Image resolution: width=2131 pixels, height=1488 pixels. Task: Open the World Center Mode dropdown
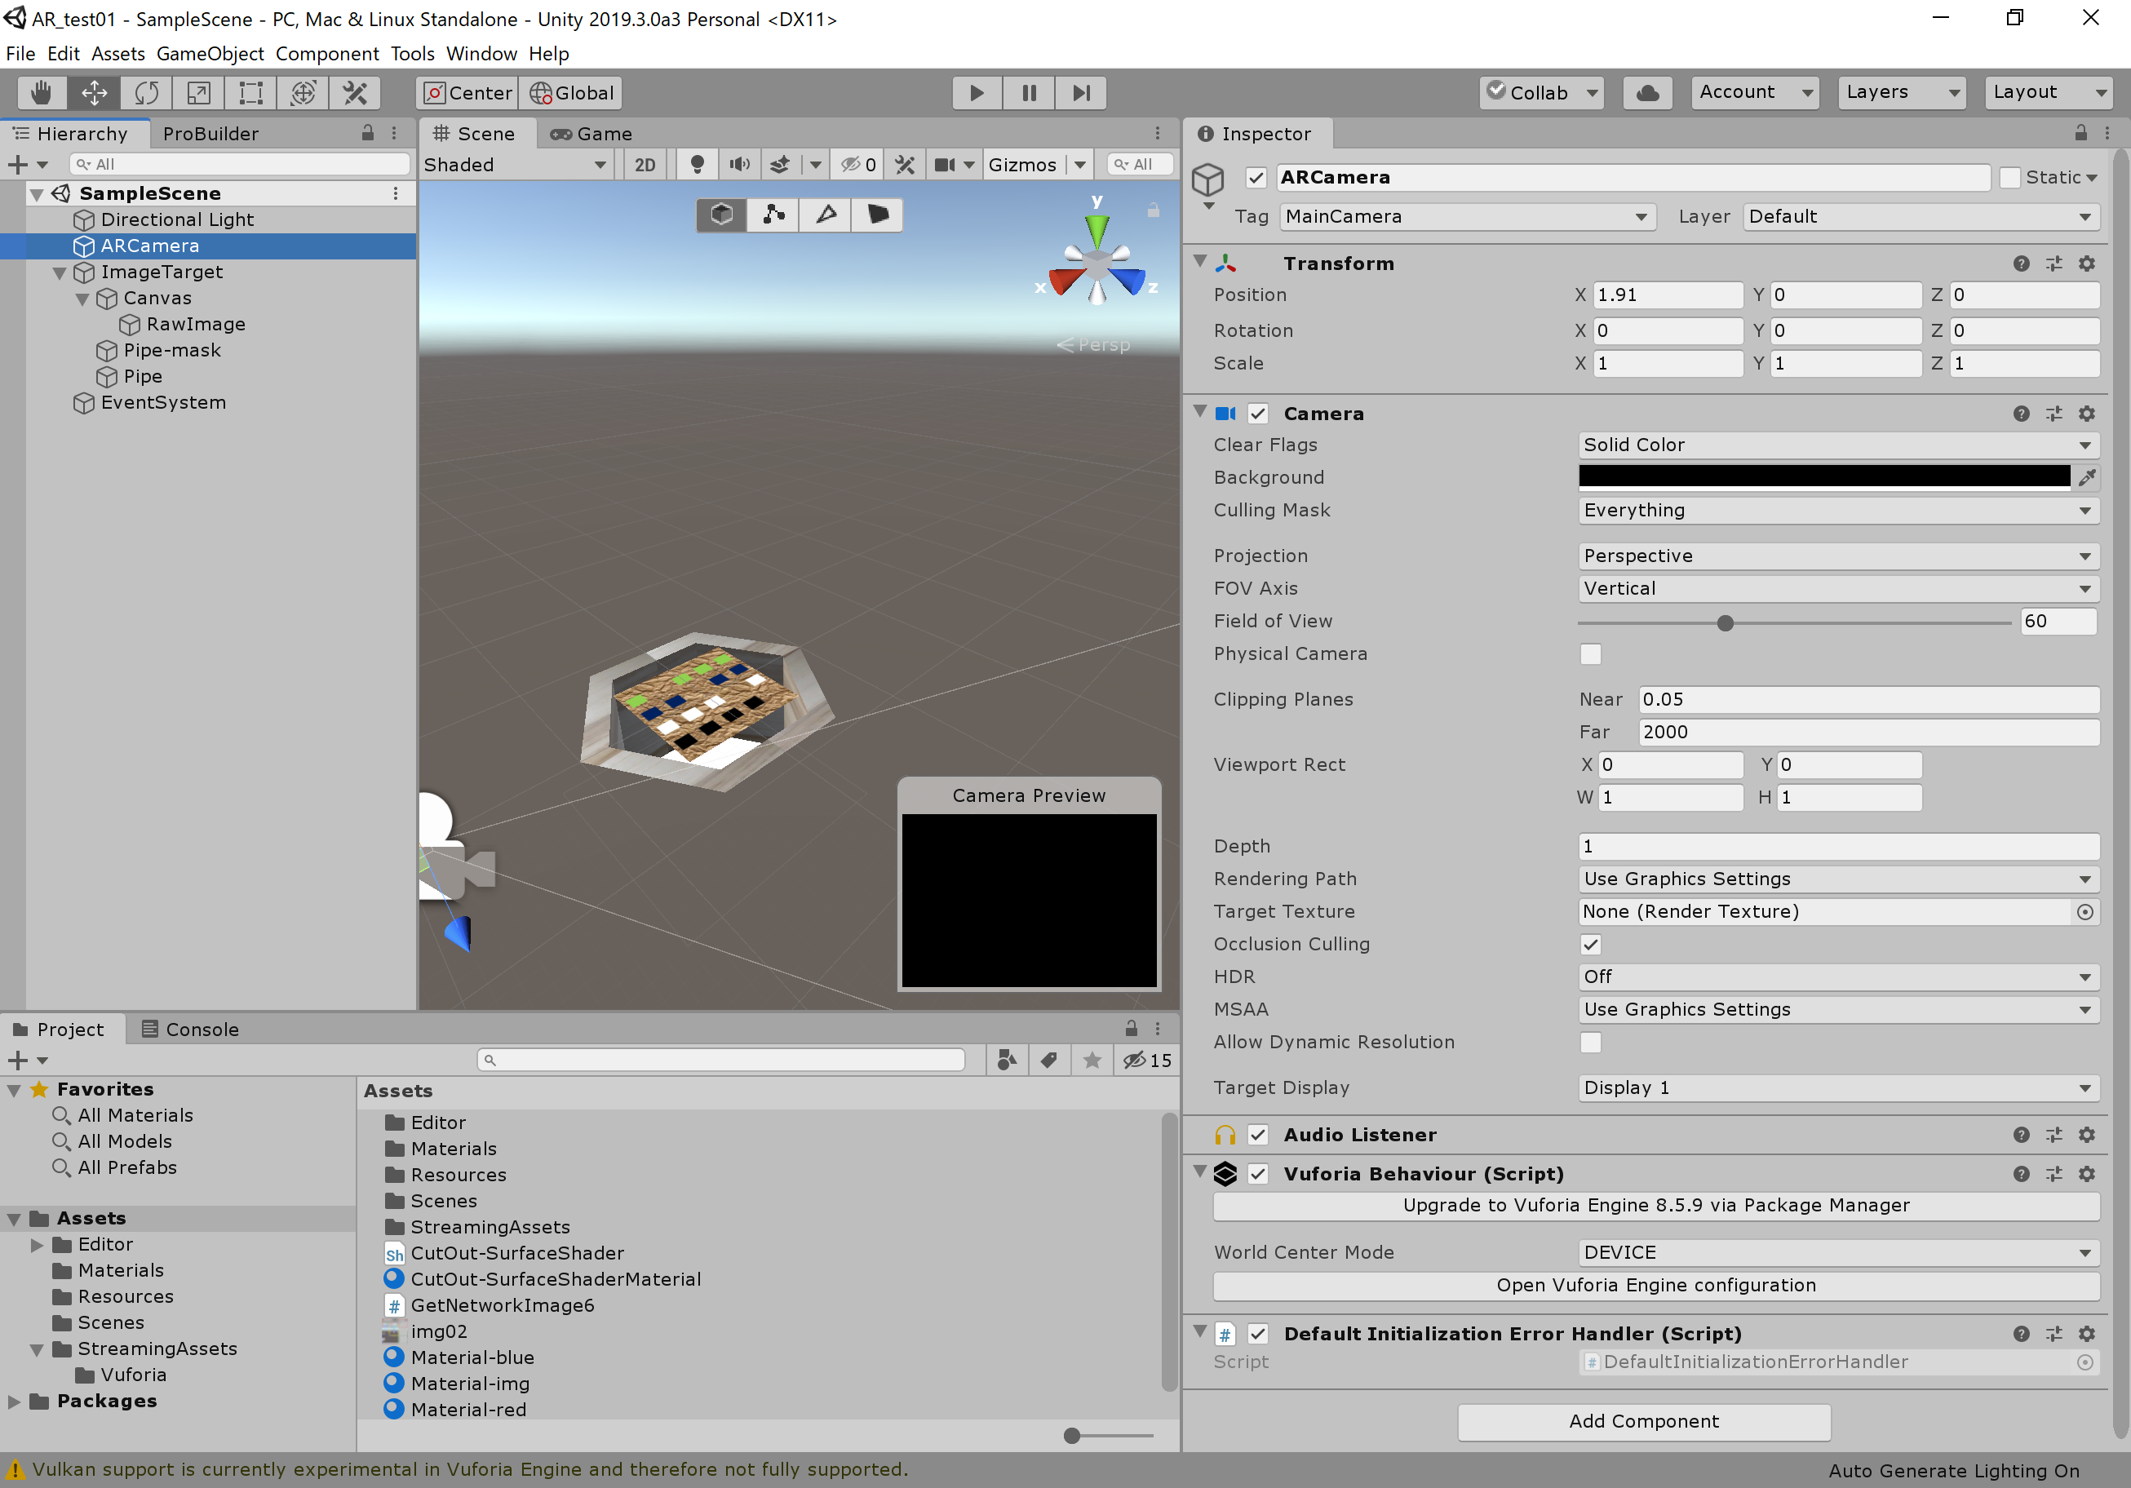pyautogui.click(x=1836, y=1252)
